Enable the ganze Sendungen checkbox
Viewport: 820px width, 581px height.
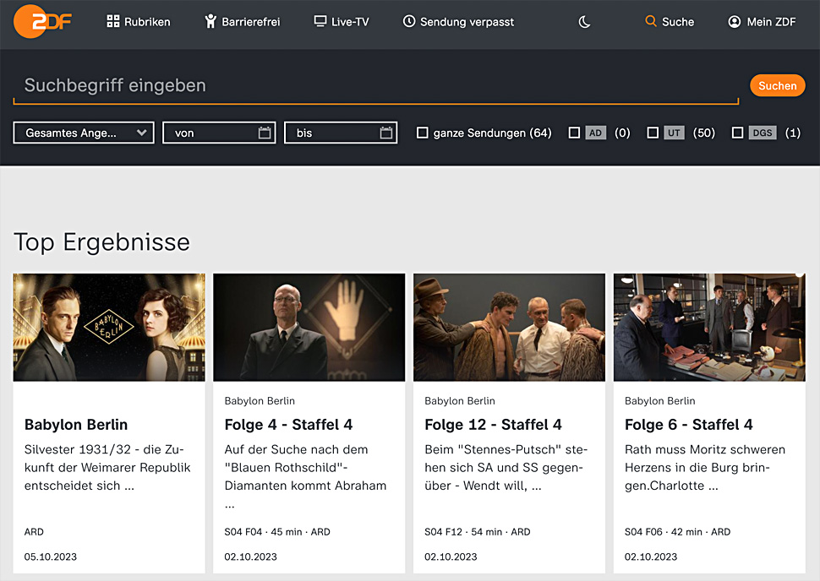[x=422, y=133]
